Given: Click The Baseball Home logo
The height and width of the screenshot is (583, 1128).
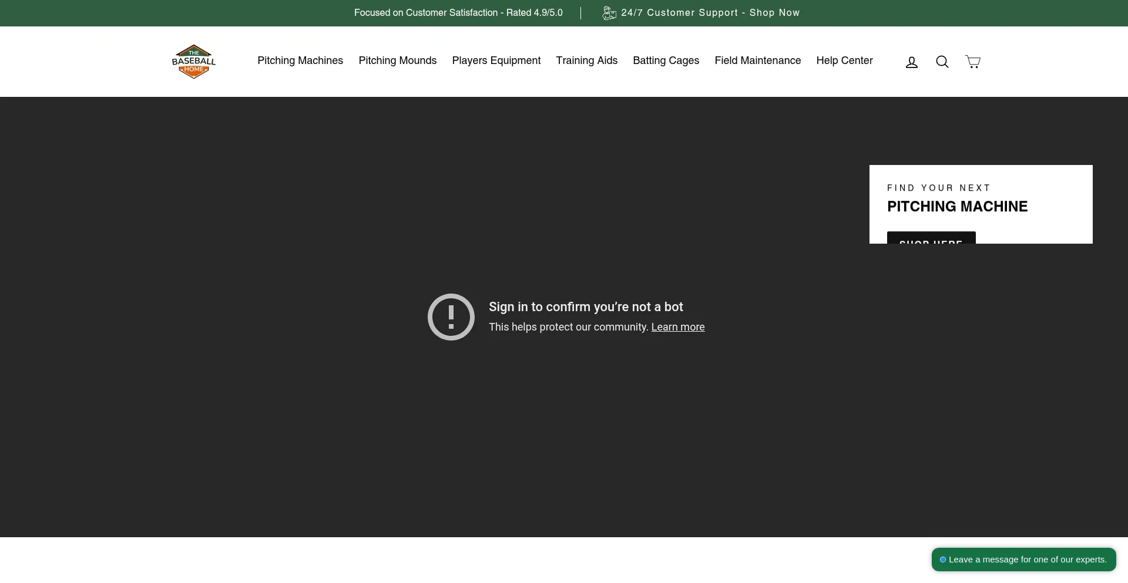Looking at the screenshot, I should click(x=194, y=62).
